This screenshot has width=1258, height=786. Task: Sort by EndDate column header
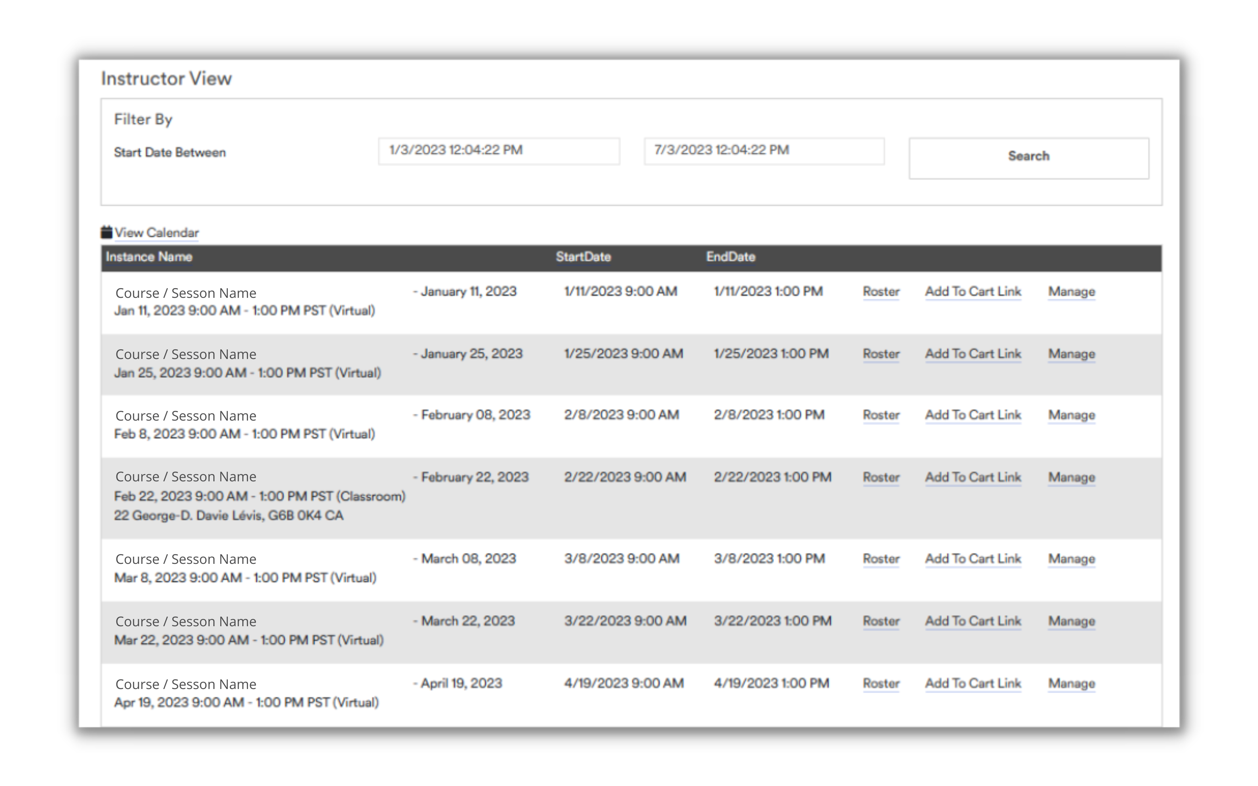[730, 257]
